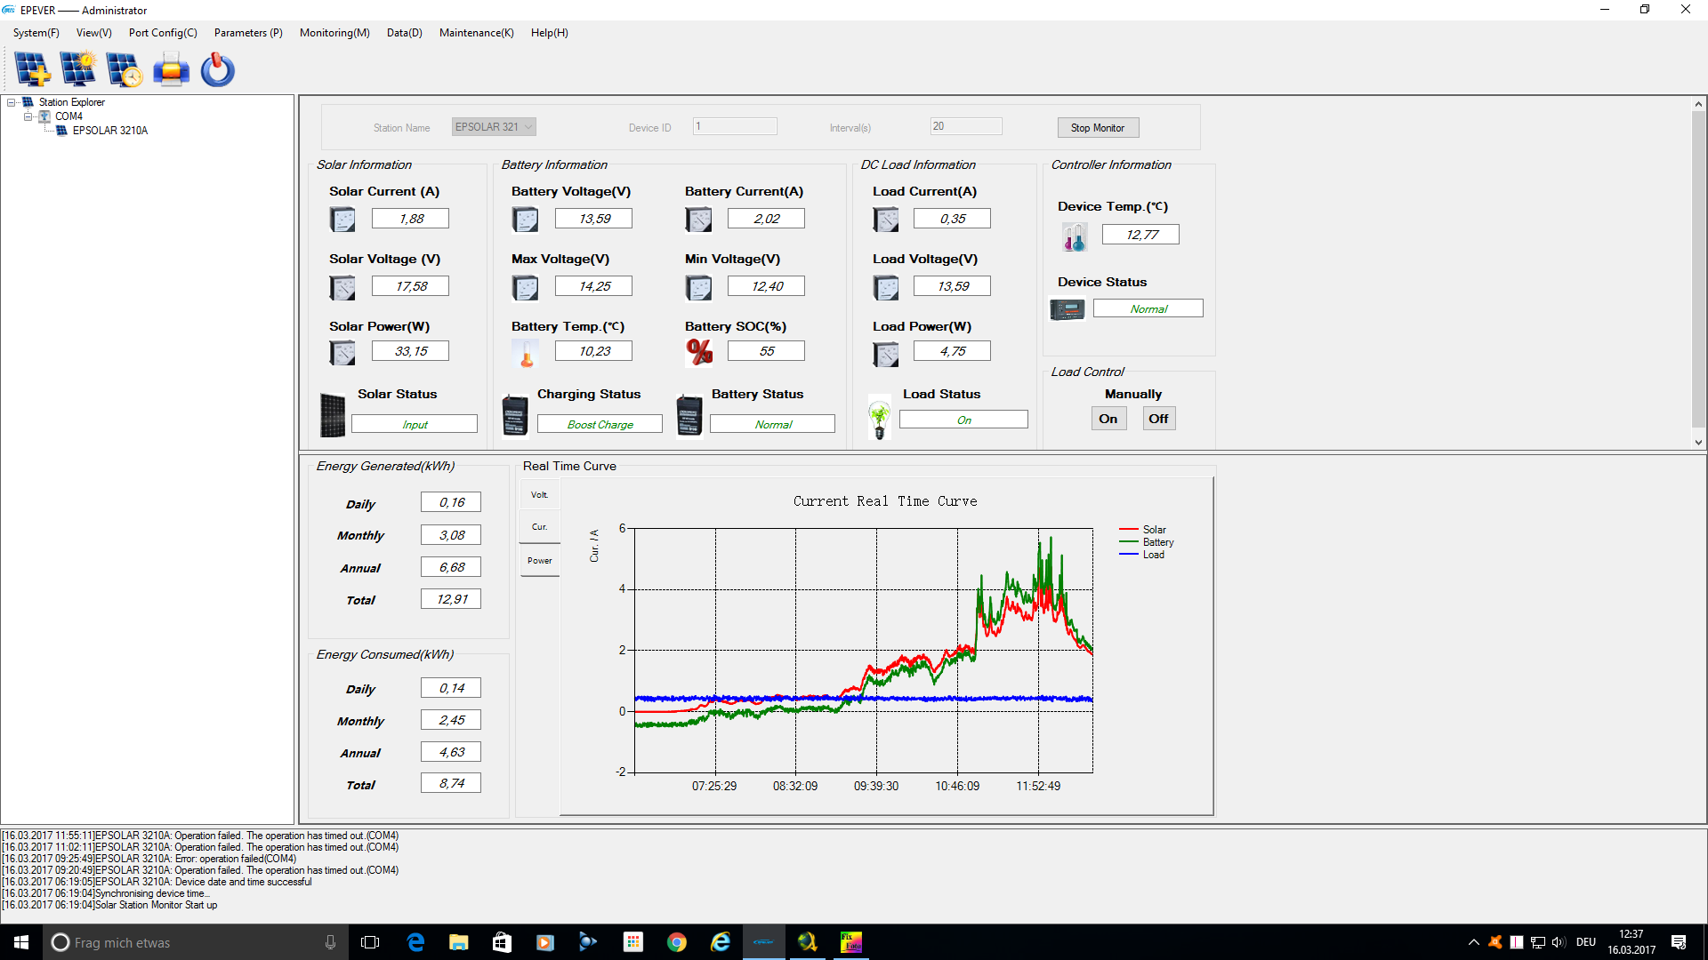Click the solar panel with clock icon

point(124,69)
